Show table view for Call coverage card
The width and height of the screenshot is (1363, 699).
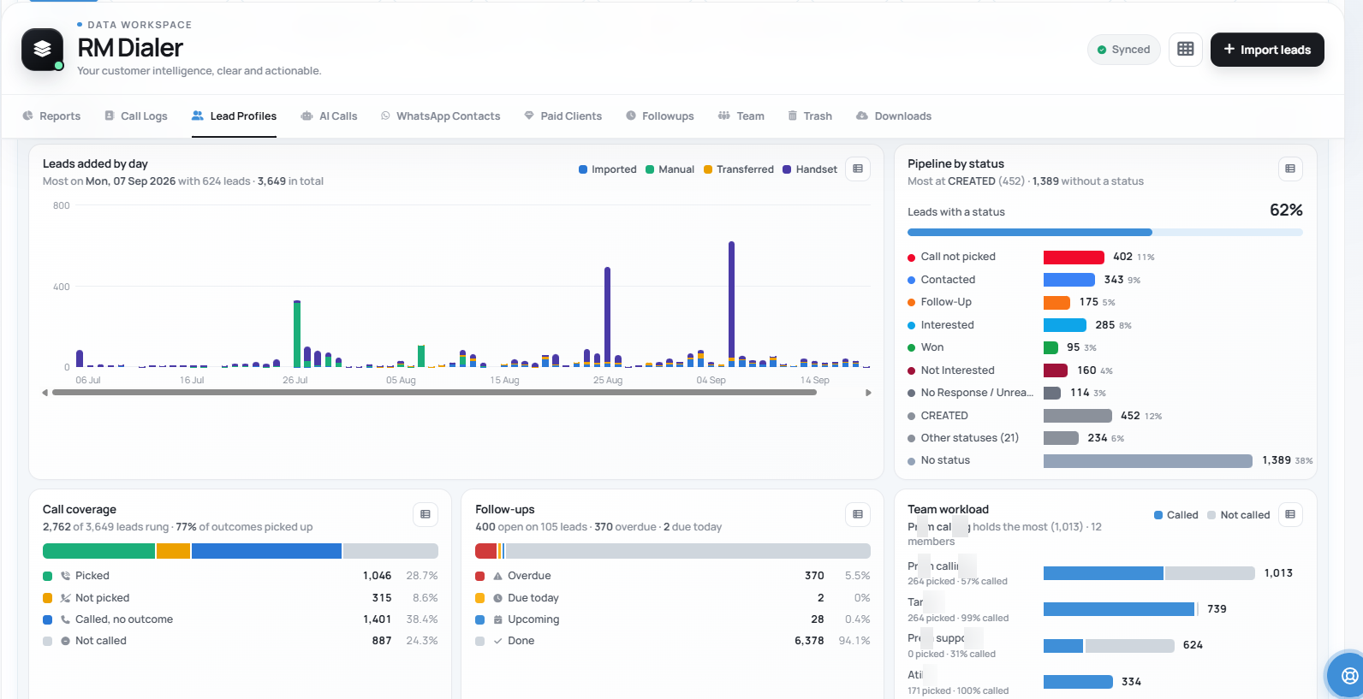click(426, 514)
